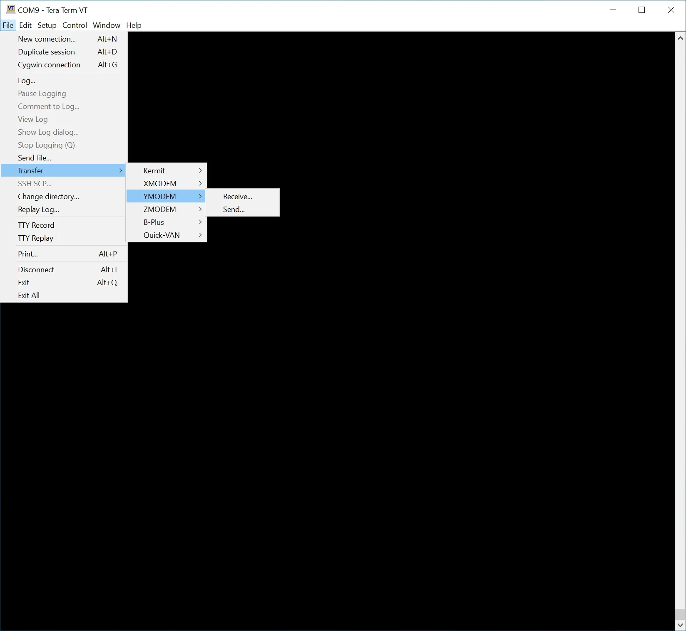The width and height of the screenshot is (686, 631).
Task: Expand the B-Plus submenu
Action: tap(167, 222)
